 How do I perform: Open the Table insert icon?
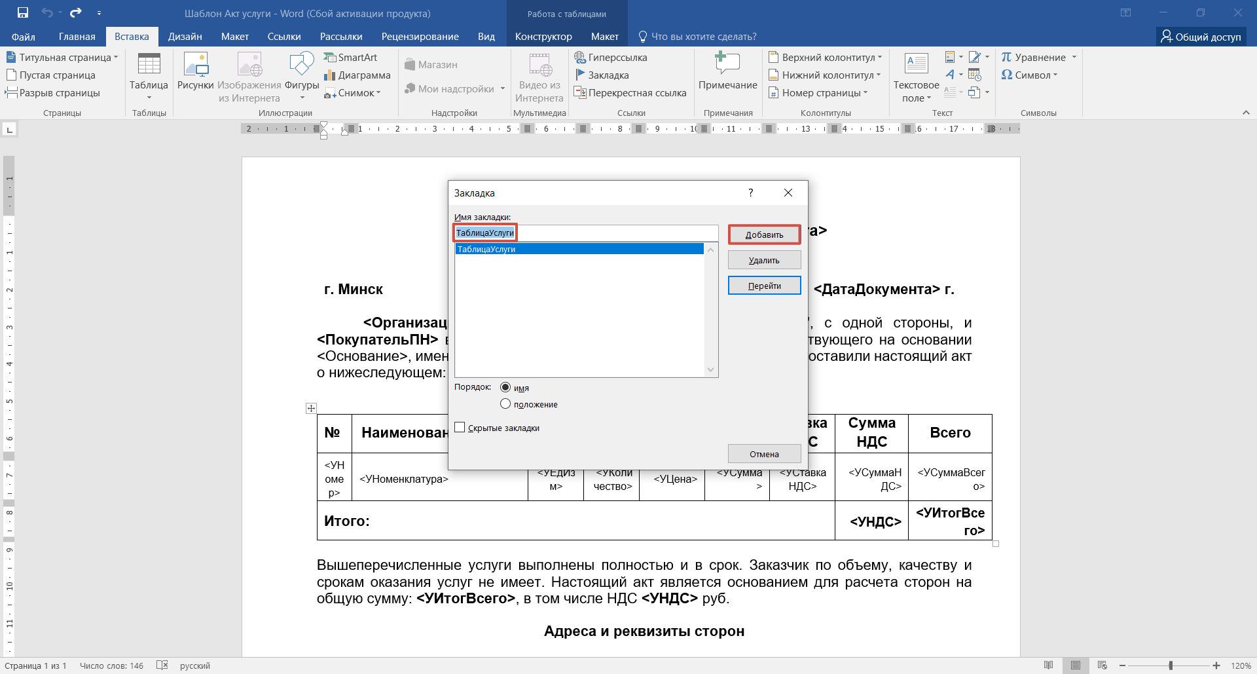[149, 72]
